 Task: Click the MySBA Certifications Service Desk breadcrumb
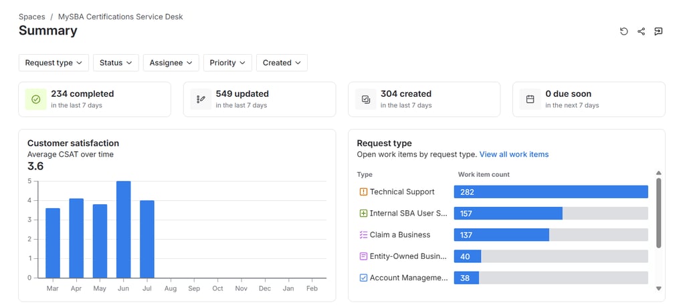pyautogui.click(x=120, y=17)
